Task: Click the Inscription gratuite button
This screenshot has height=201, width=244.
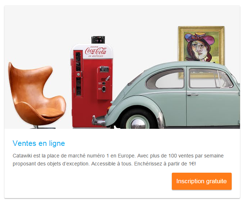Action: (x=202, y=181)
